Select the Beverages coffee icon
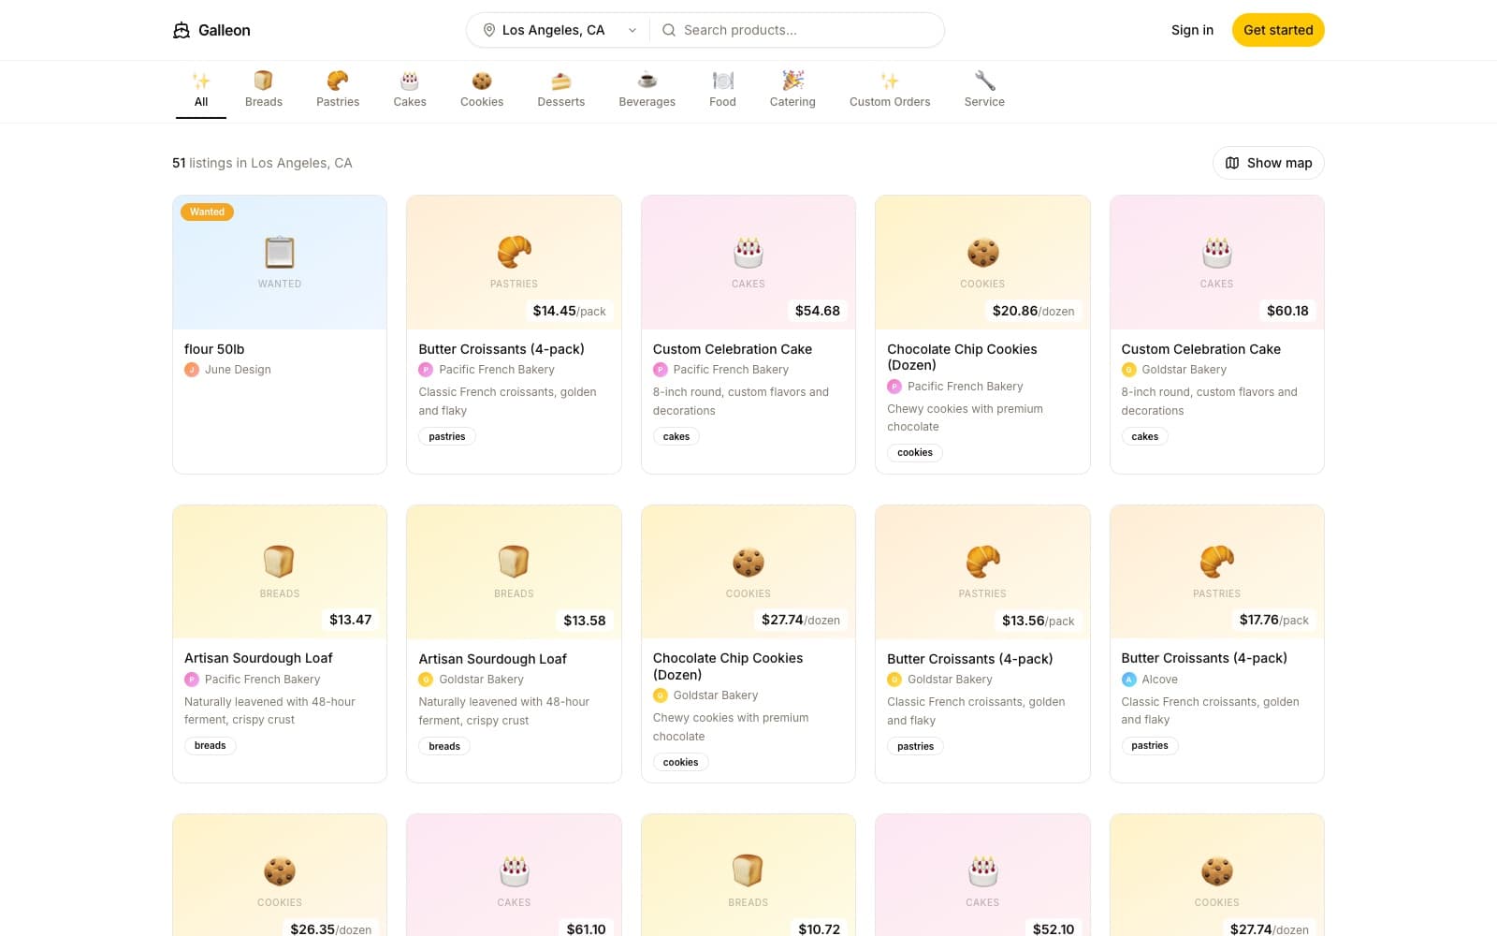Image resolution: width=1497 pixels, height=936 pixels. (647, 80)
